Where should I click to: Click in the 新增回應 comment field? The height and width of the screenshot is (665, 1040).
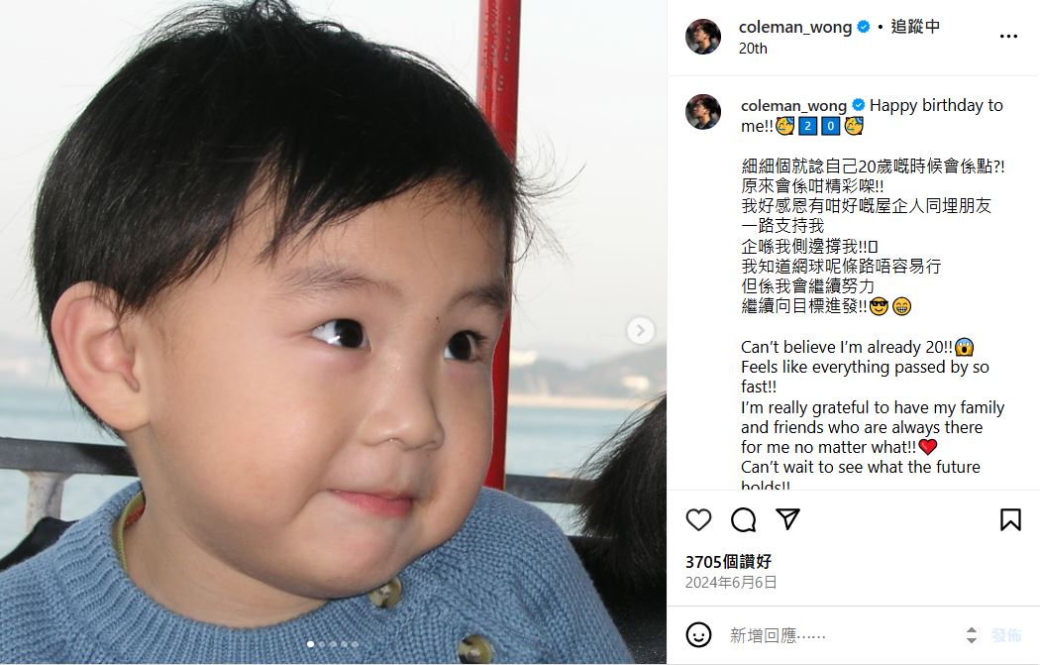pyautogui.click(x=842, y=635)
